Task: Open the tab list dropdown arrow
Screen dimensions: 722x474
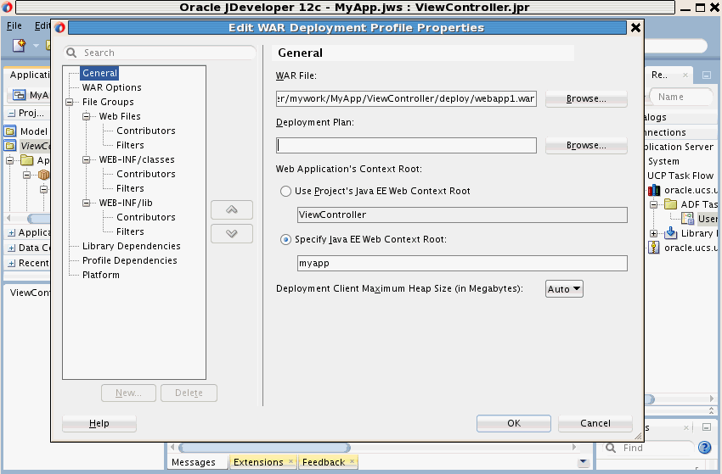Action: coord(584,461)
